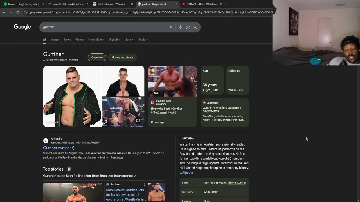Go to Google homepage via logo
Screen dimensions: 360x202
tap(22, 27)
